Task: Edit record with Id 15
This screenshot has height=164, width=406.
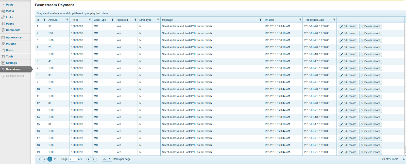Action: [x=348, y=124]
